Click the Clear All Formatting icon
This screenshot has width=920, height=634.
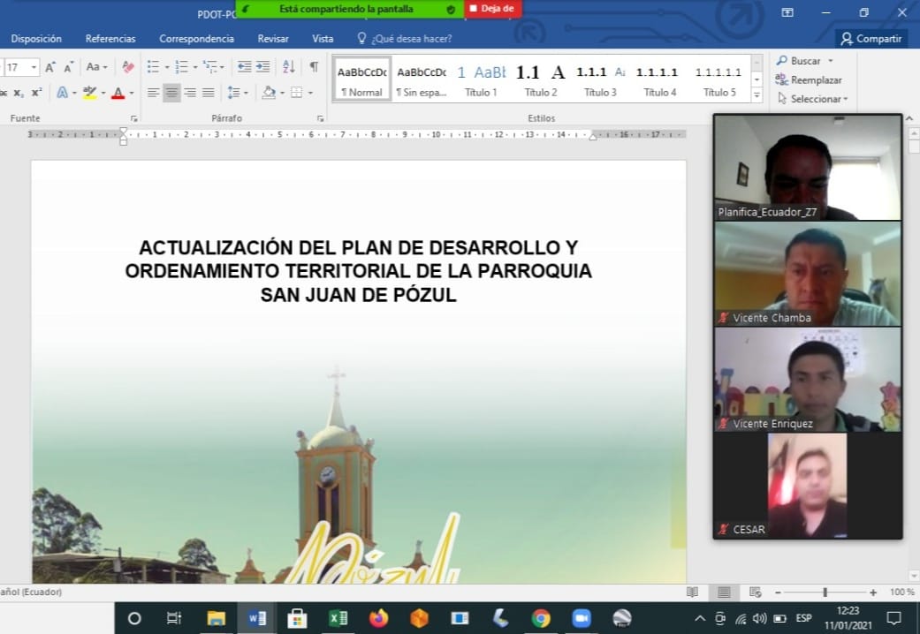[129, 66]
